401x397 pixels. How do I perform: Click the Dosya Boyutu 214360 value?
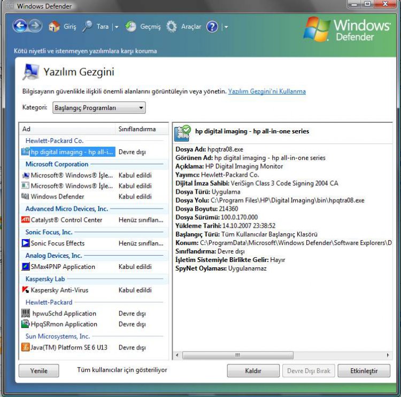pos(229,209)
